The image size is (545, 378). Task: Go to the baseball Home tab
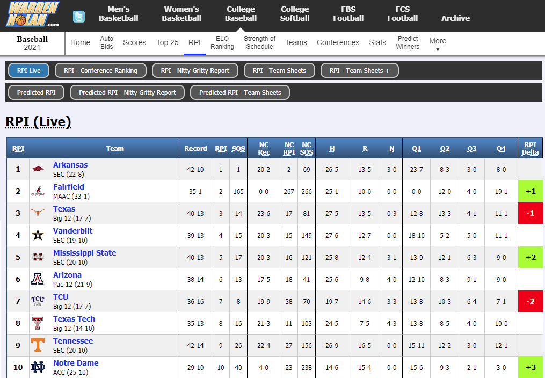[x=81, y=42]
